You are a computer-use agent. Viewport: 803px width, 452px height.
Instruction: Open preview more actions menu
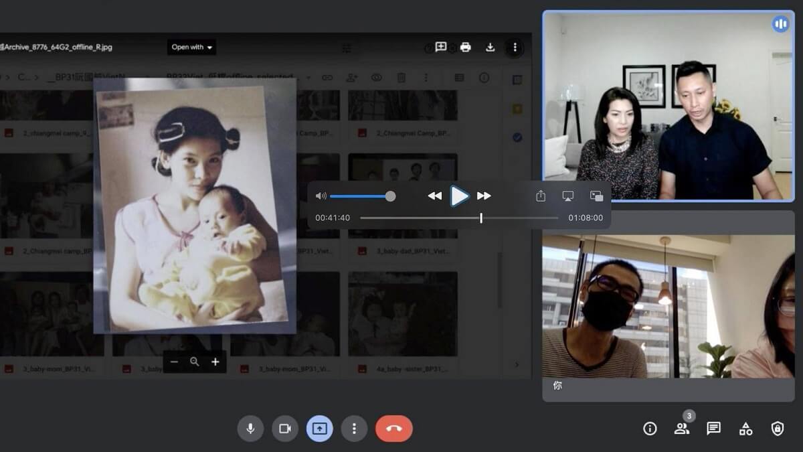(515, 47)
